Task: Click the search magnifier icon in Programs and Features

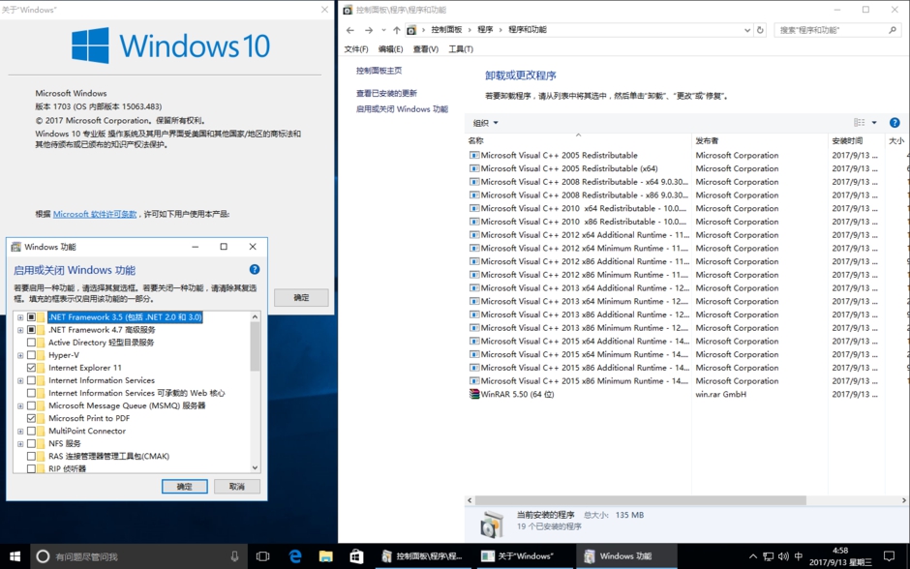Action: coord(893,30)
